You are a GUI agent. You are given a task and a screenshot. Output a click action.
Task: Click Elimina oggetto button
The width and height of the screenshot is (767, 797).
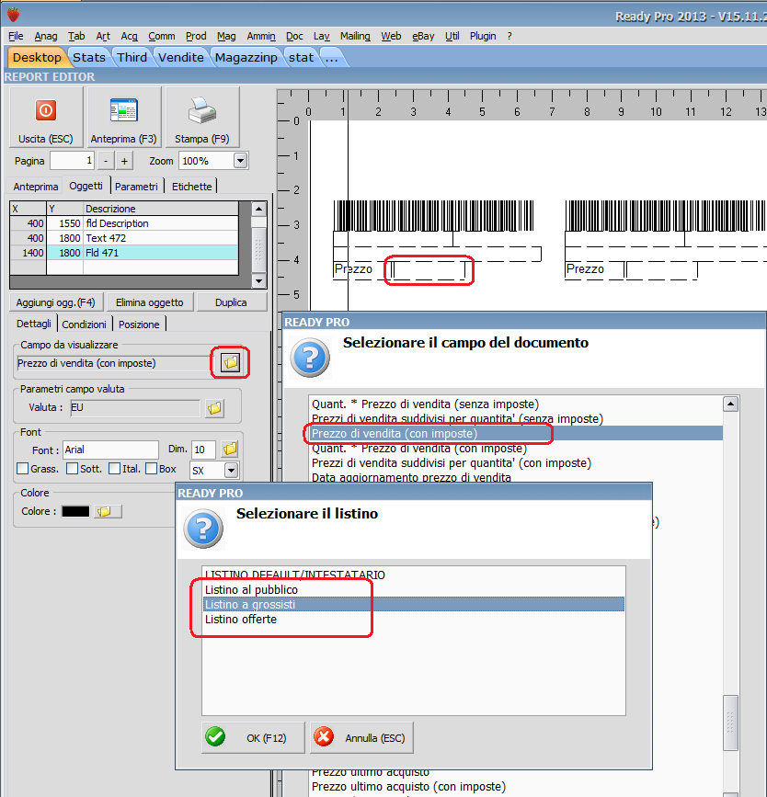150,302
